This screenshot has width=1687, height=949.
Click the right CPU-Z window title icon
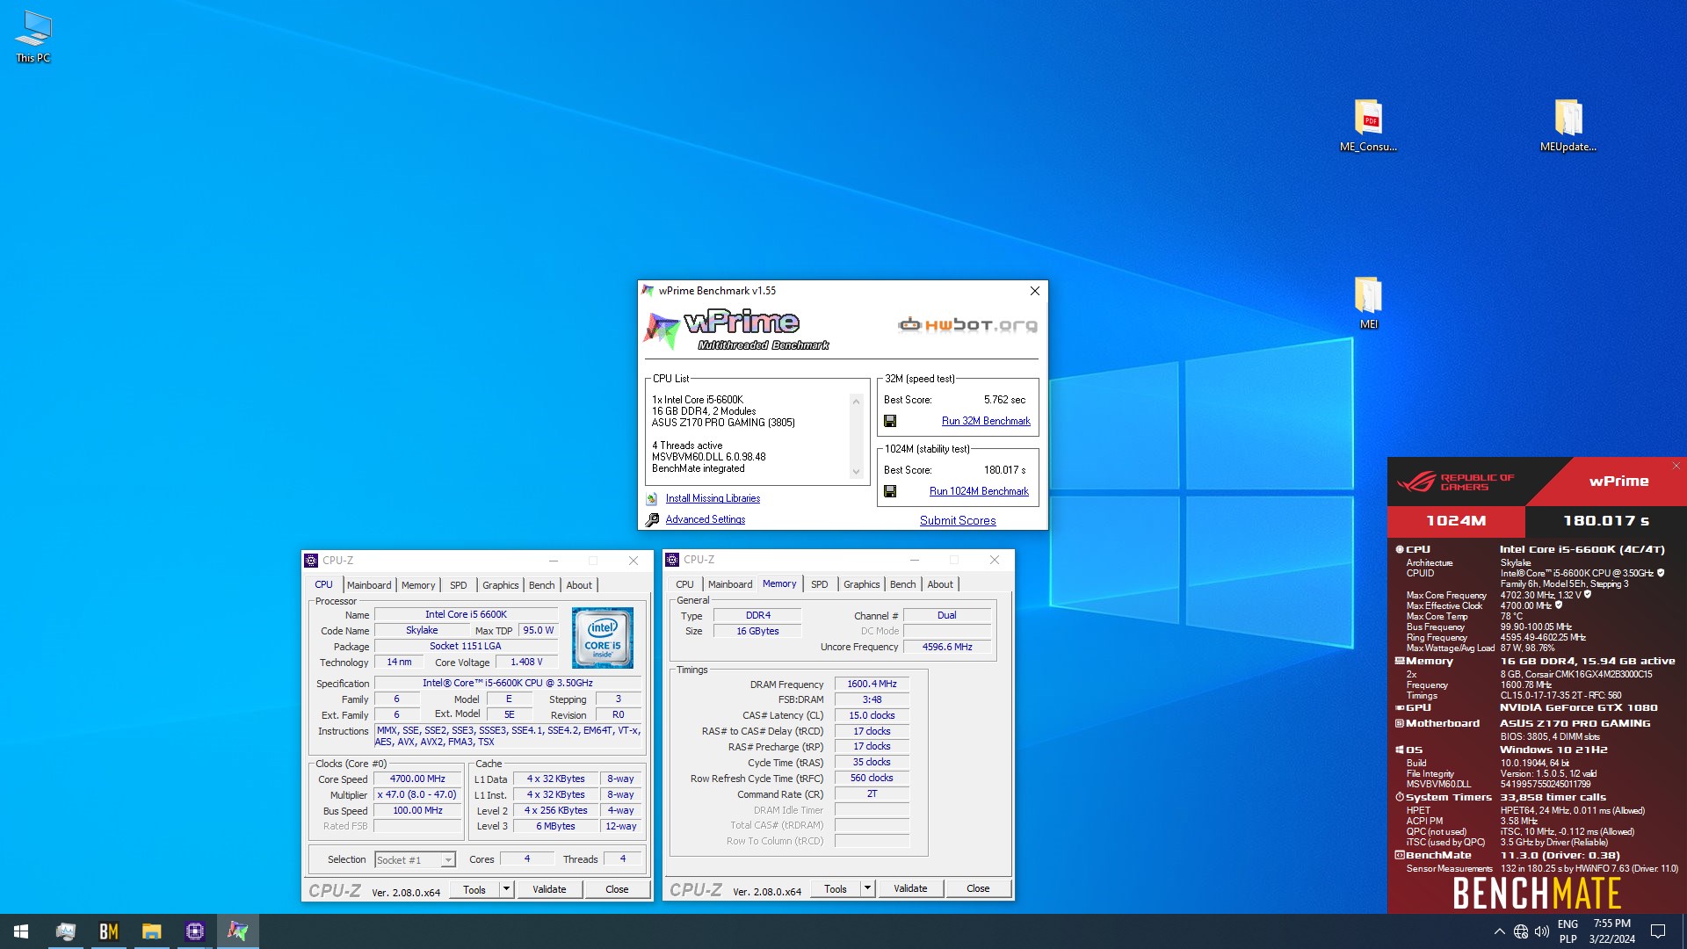pos(672,560)
